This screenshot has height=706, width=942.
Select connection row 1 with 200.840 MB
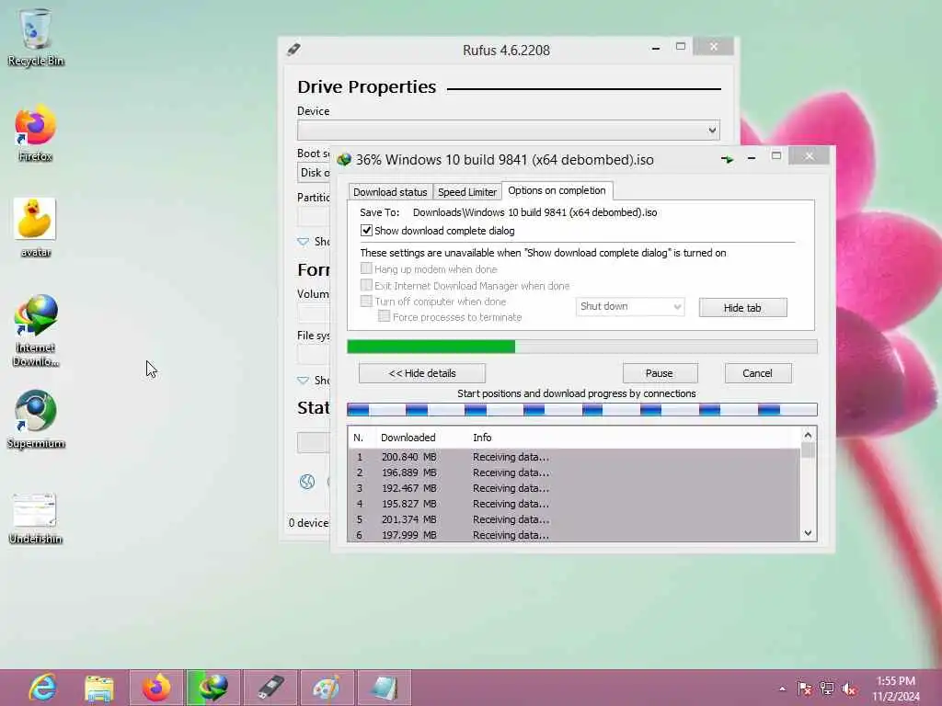[x=574, y=457]
